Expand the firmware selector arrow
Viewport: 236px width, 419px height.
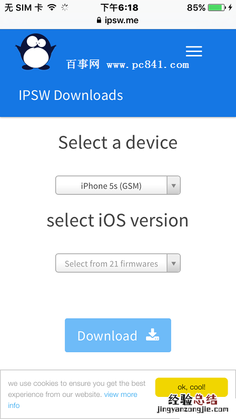tap(174, 263)
